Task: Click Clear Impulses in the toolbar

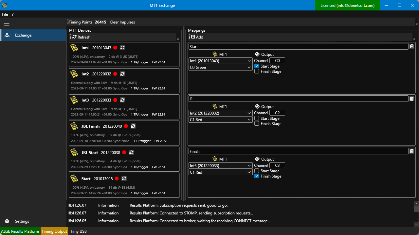Action: (x=122, y=22)
